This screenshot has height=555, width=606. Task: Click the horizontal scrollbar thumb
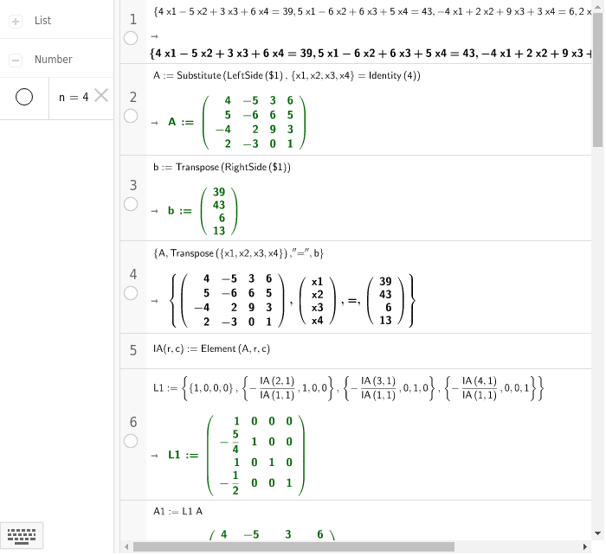[x=293, y=547]
